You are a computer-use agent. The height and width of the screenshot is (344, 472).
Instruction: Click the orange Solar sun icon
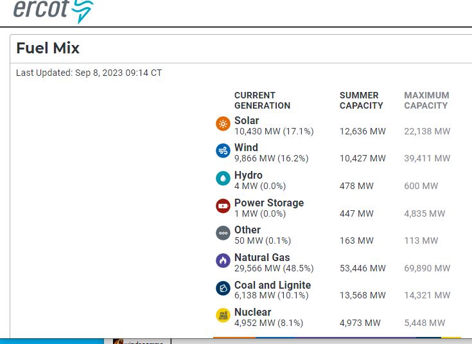pos(223,124)
